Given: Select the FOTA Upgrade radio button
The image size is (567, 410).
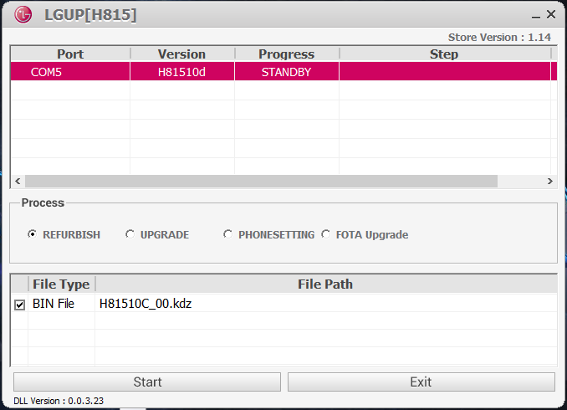Looking at the screenshot, I should pos(325,235).
